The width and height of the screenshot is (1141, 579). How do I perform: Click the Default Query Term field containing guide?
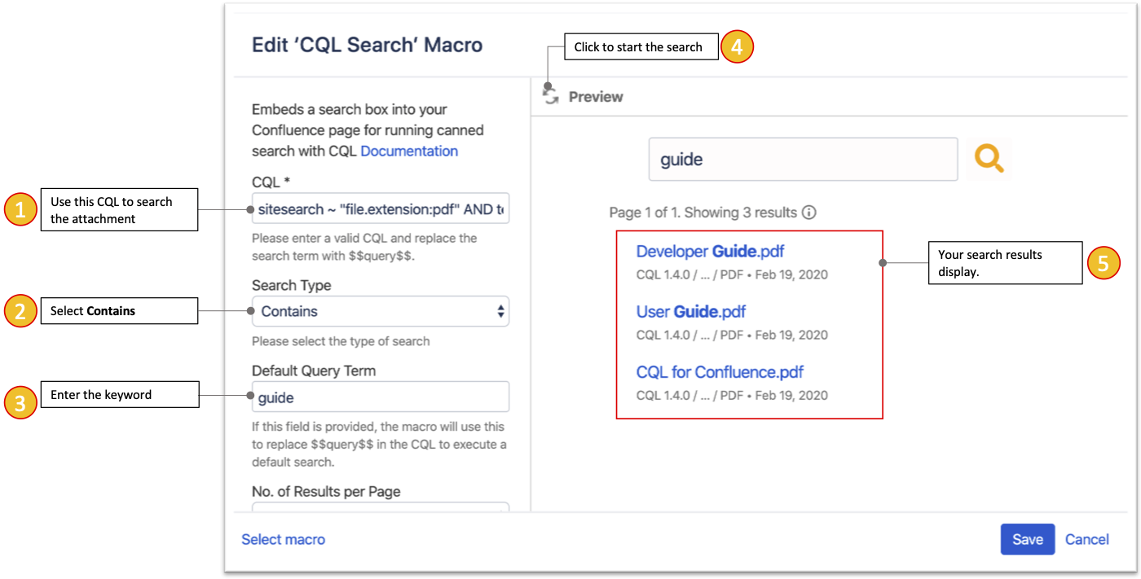tap(380, 397)
